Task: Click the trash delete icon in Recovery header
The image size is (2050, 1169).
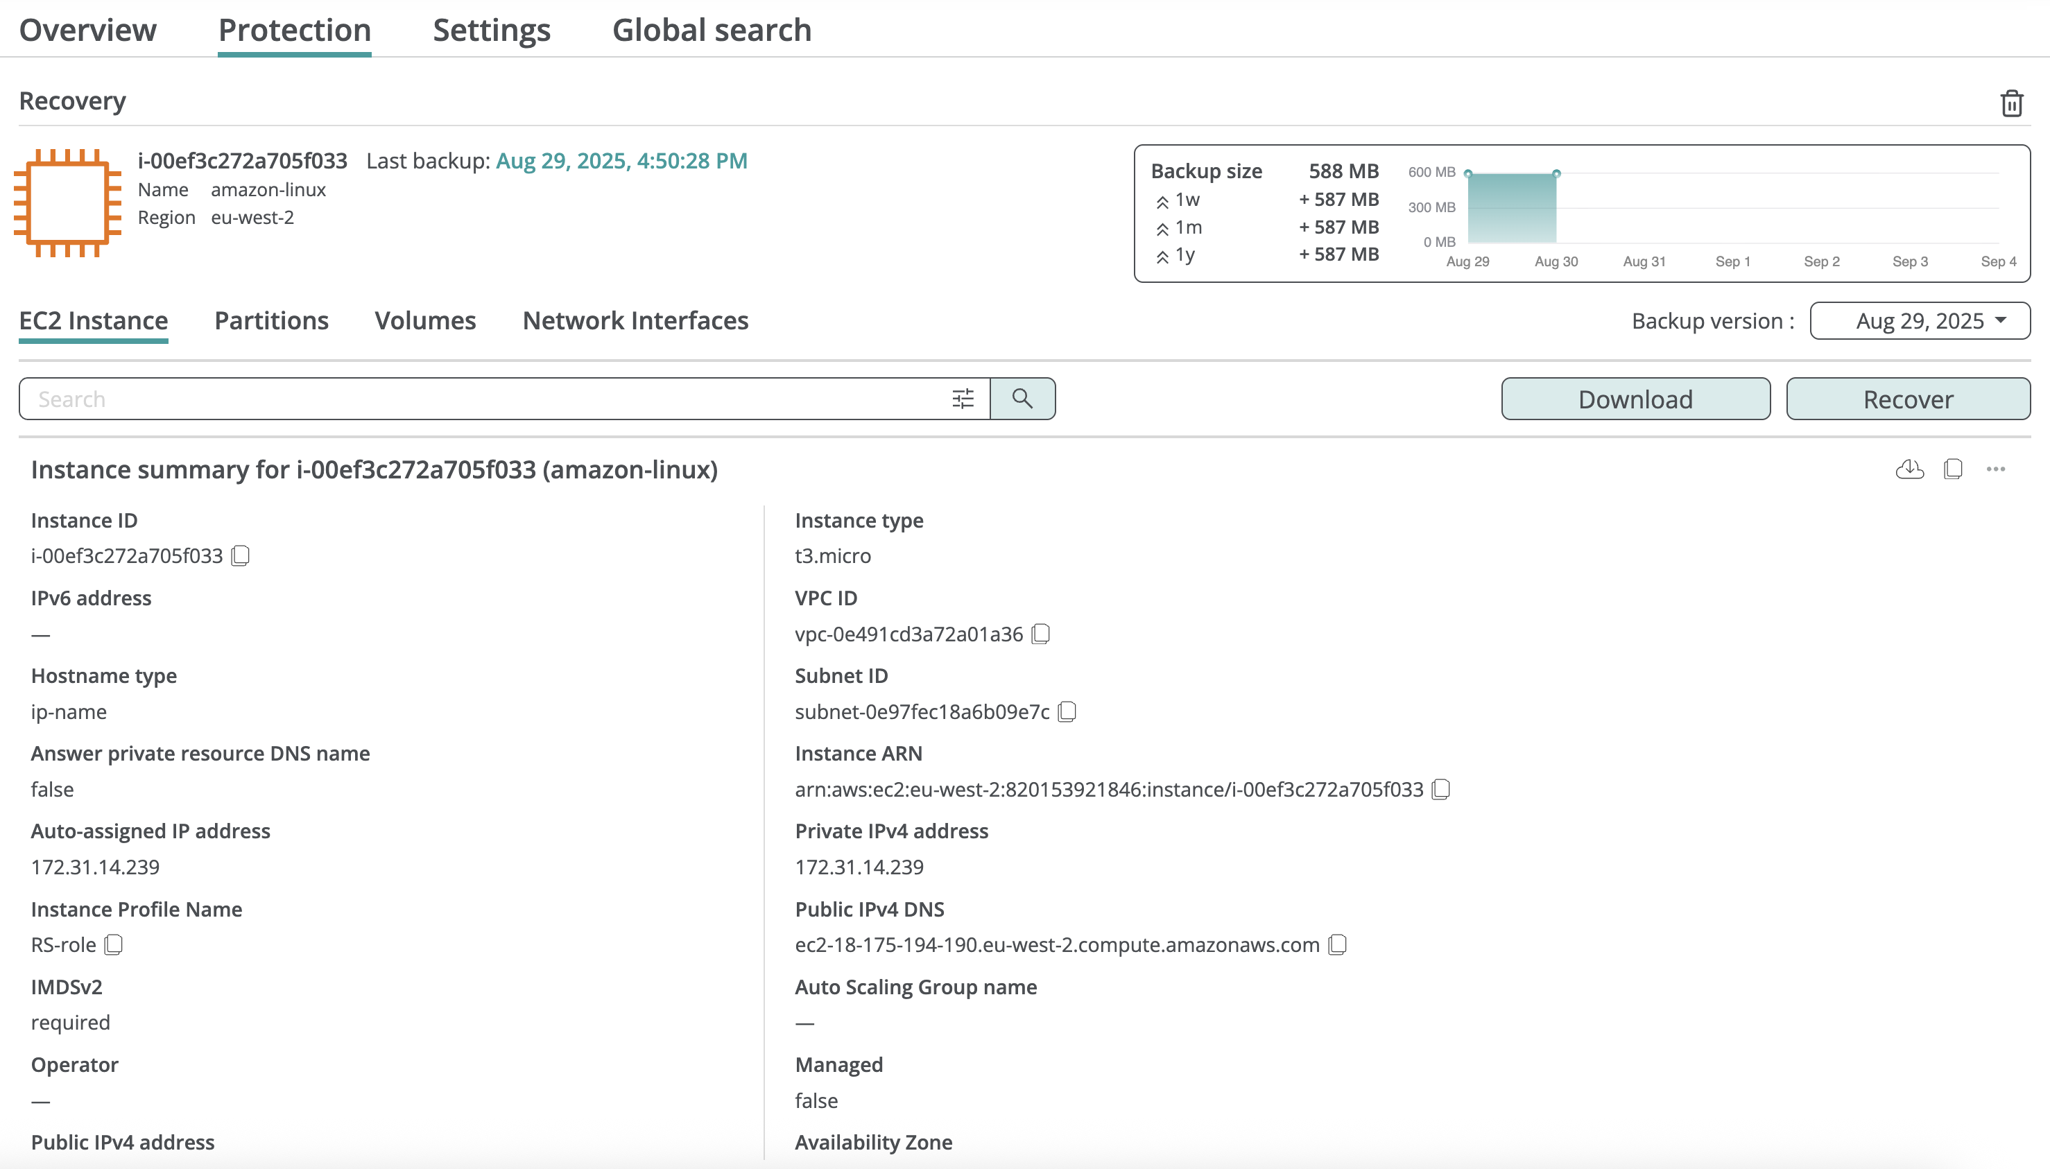Action: point(2010,103)
